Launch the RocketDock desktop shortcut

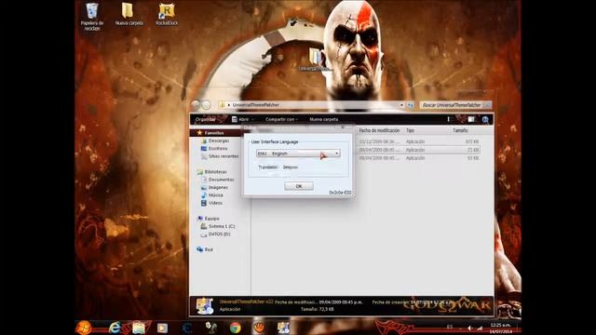(167, 15)
